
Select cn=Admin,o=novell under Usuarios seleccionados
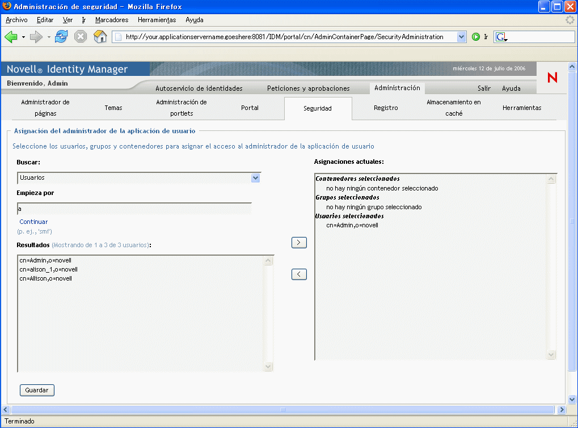352,225
